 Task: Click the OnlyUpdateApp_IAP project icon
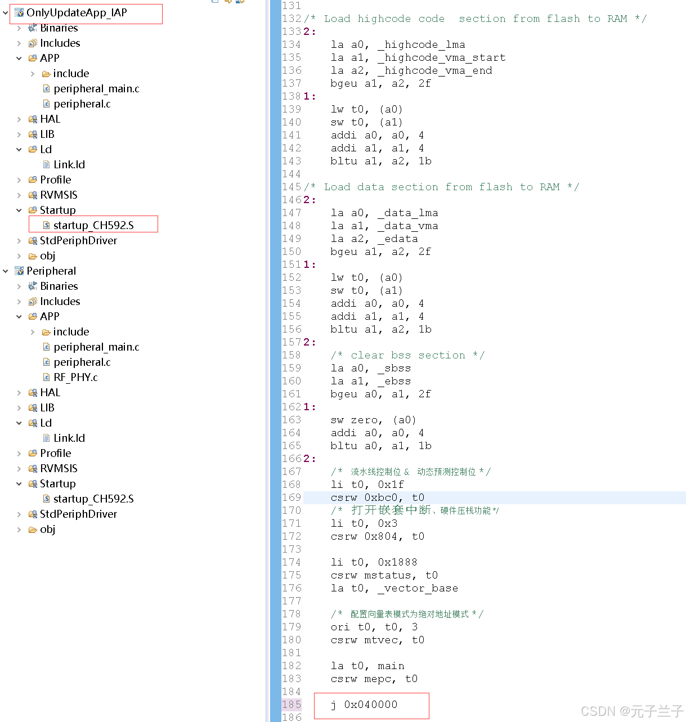[19, 12]
